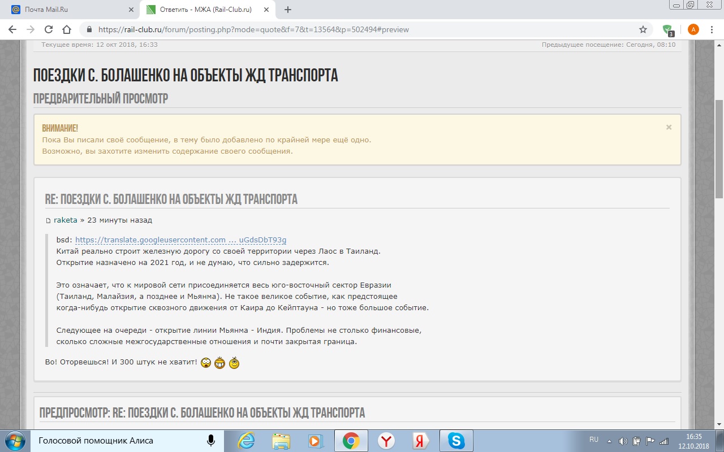This screenshot has width=724, height=452.
Task: Switch the RU keyboard language indicator
Action: (593, 440)
